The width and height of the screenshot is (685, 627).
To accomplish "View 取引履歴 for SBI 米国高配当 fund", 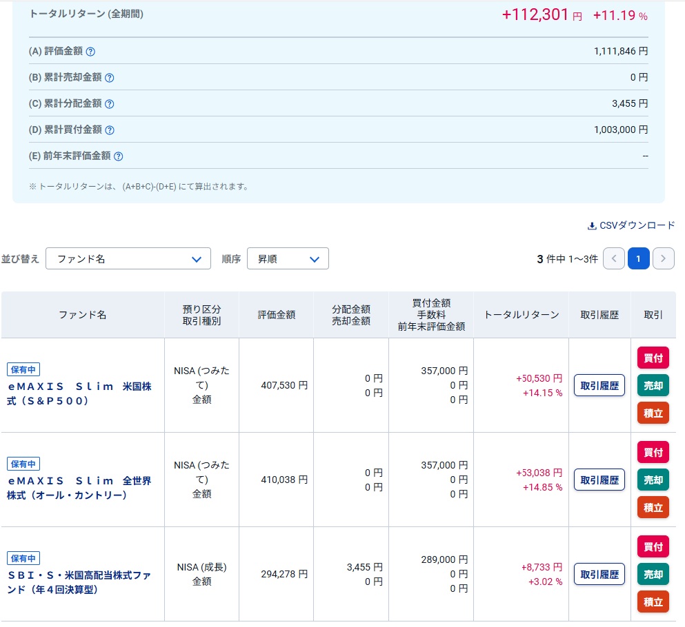I will coord(599,574).
